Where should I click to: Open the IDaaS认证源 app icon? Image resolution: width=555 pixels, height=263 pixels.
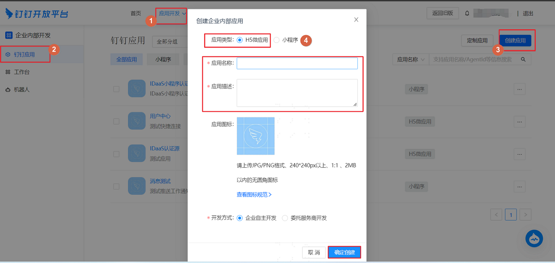tap(137, 154)
